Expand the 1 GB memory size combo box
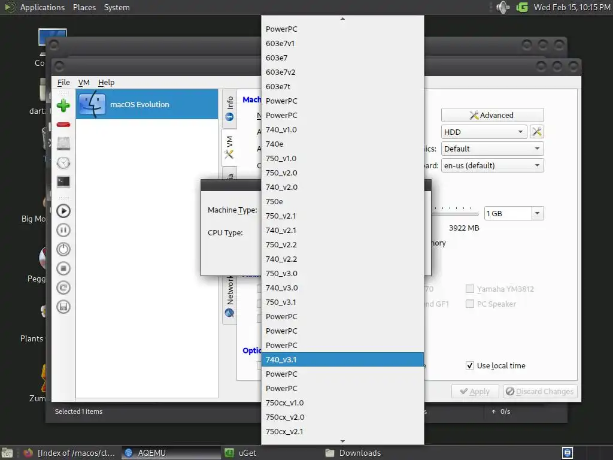 point(537,213)
